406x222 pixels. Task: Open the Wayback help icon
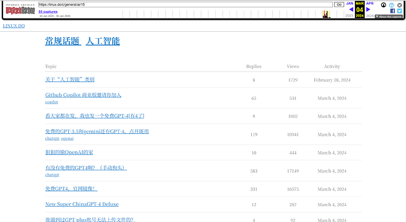pyautogui.click(x=391, y=5)
